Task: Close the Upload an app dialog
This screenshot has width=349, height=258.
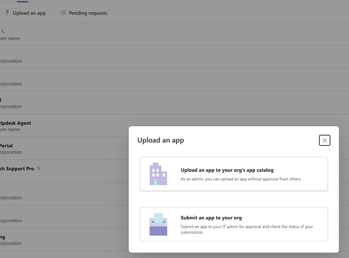Action: pos(324,140)
